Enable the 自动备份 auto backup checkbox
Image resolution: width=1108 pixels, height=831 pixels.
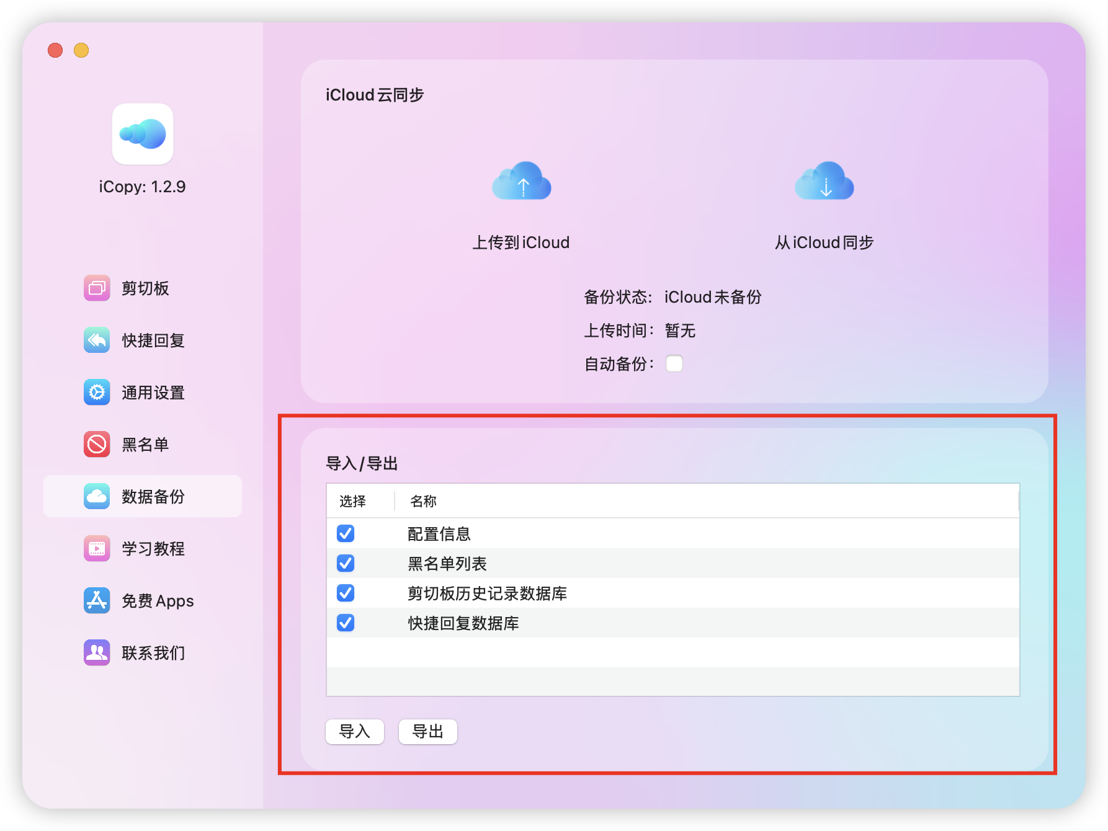coord(674,363)
